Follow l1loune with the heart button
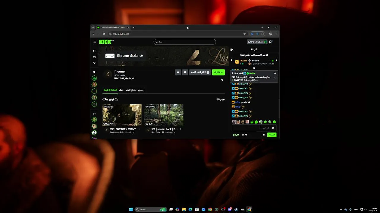 click(185, 72)
